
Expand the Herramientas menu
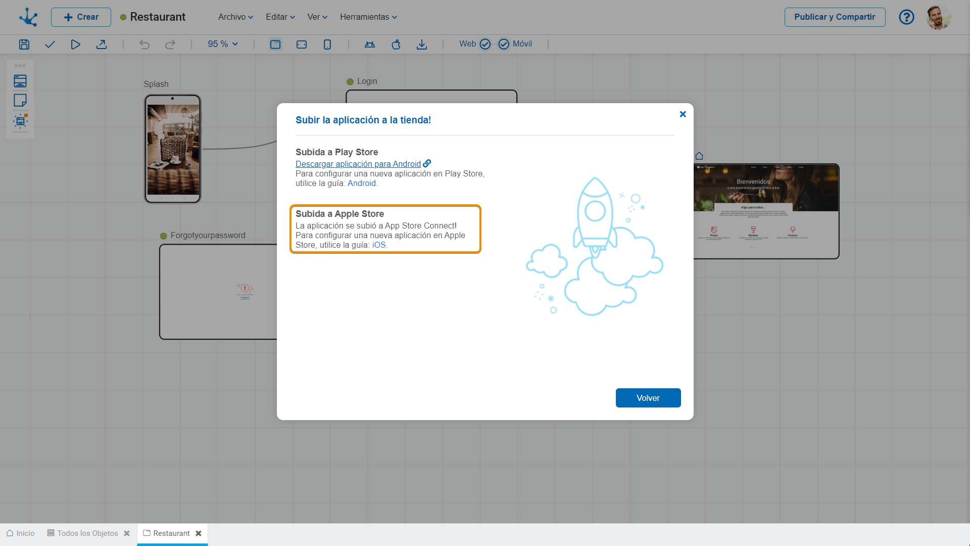click(368, 17)
